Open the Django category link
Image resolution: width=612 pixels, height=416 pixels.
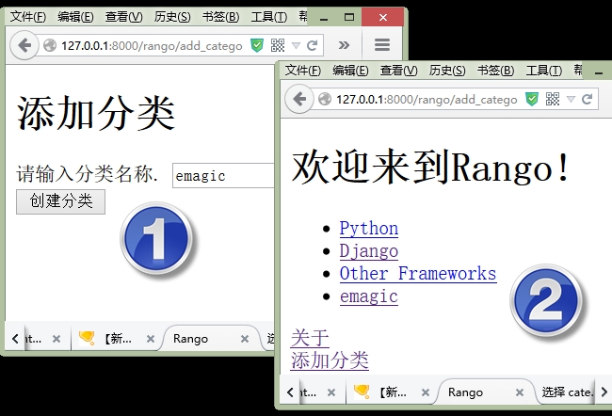point(369,251)
